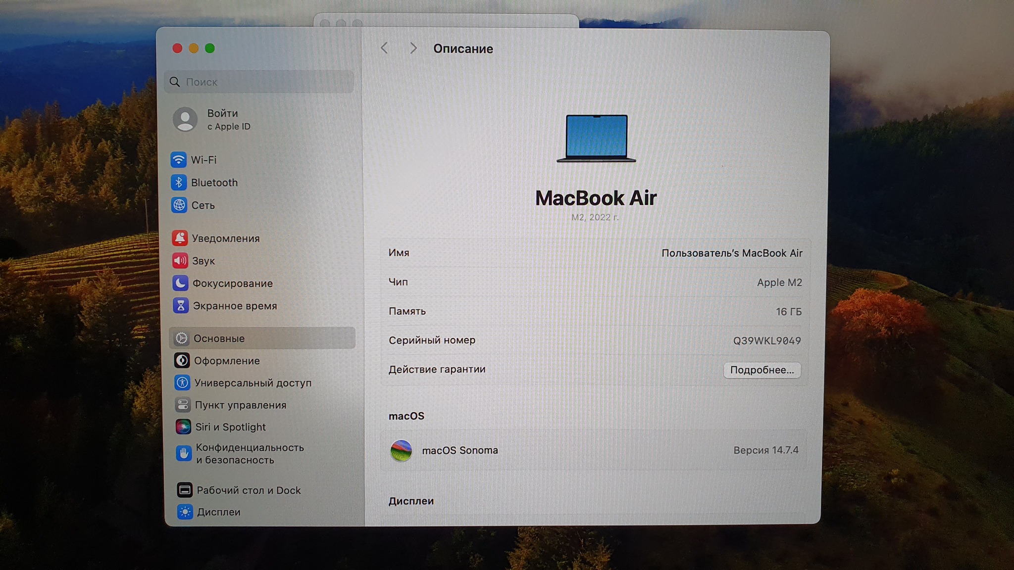Select Основные in the sidebar
The width and height of the screenshot is (1014, 570).
click(219, 338)
